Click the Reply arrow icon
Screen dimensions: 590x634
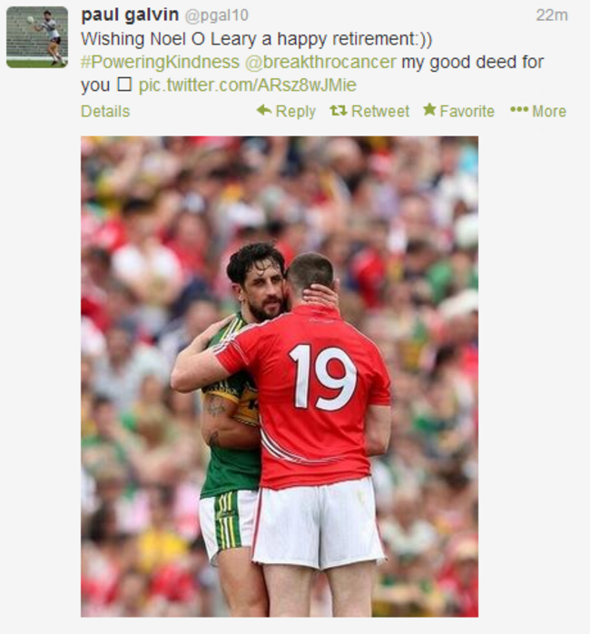point(263,111)
